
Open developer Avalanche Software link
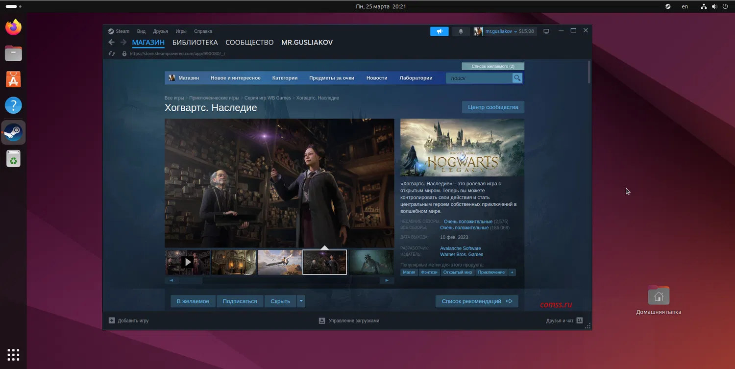pos(461,248)
